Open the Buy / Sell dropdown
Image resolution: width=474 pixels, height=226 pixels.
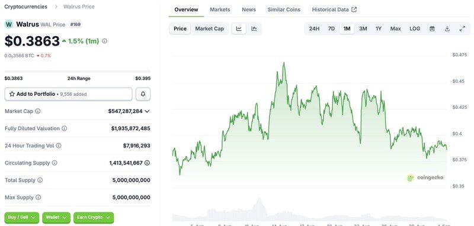[x=22, y=218]
